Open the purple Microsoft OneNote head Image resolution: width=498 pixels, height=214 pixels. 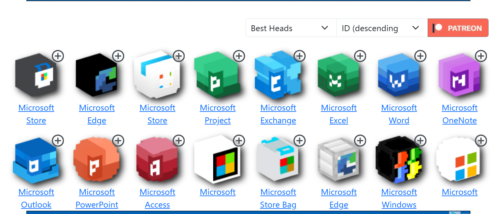[459, 77]
